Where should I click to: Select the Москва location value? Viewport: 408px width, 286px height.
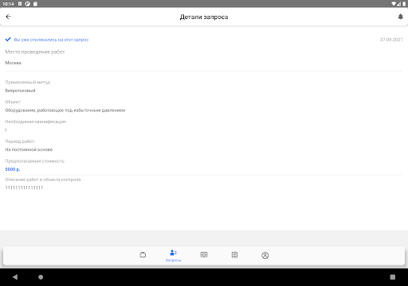[13, 63]
